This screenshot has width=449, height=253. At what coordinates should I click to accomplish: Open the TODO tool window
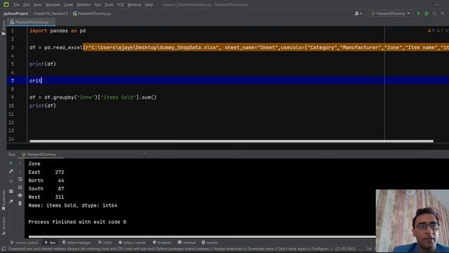click(105, 242)
